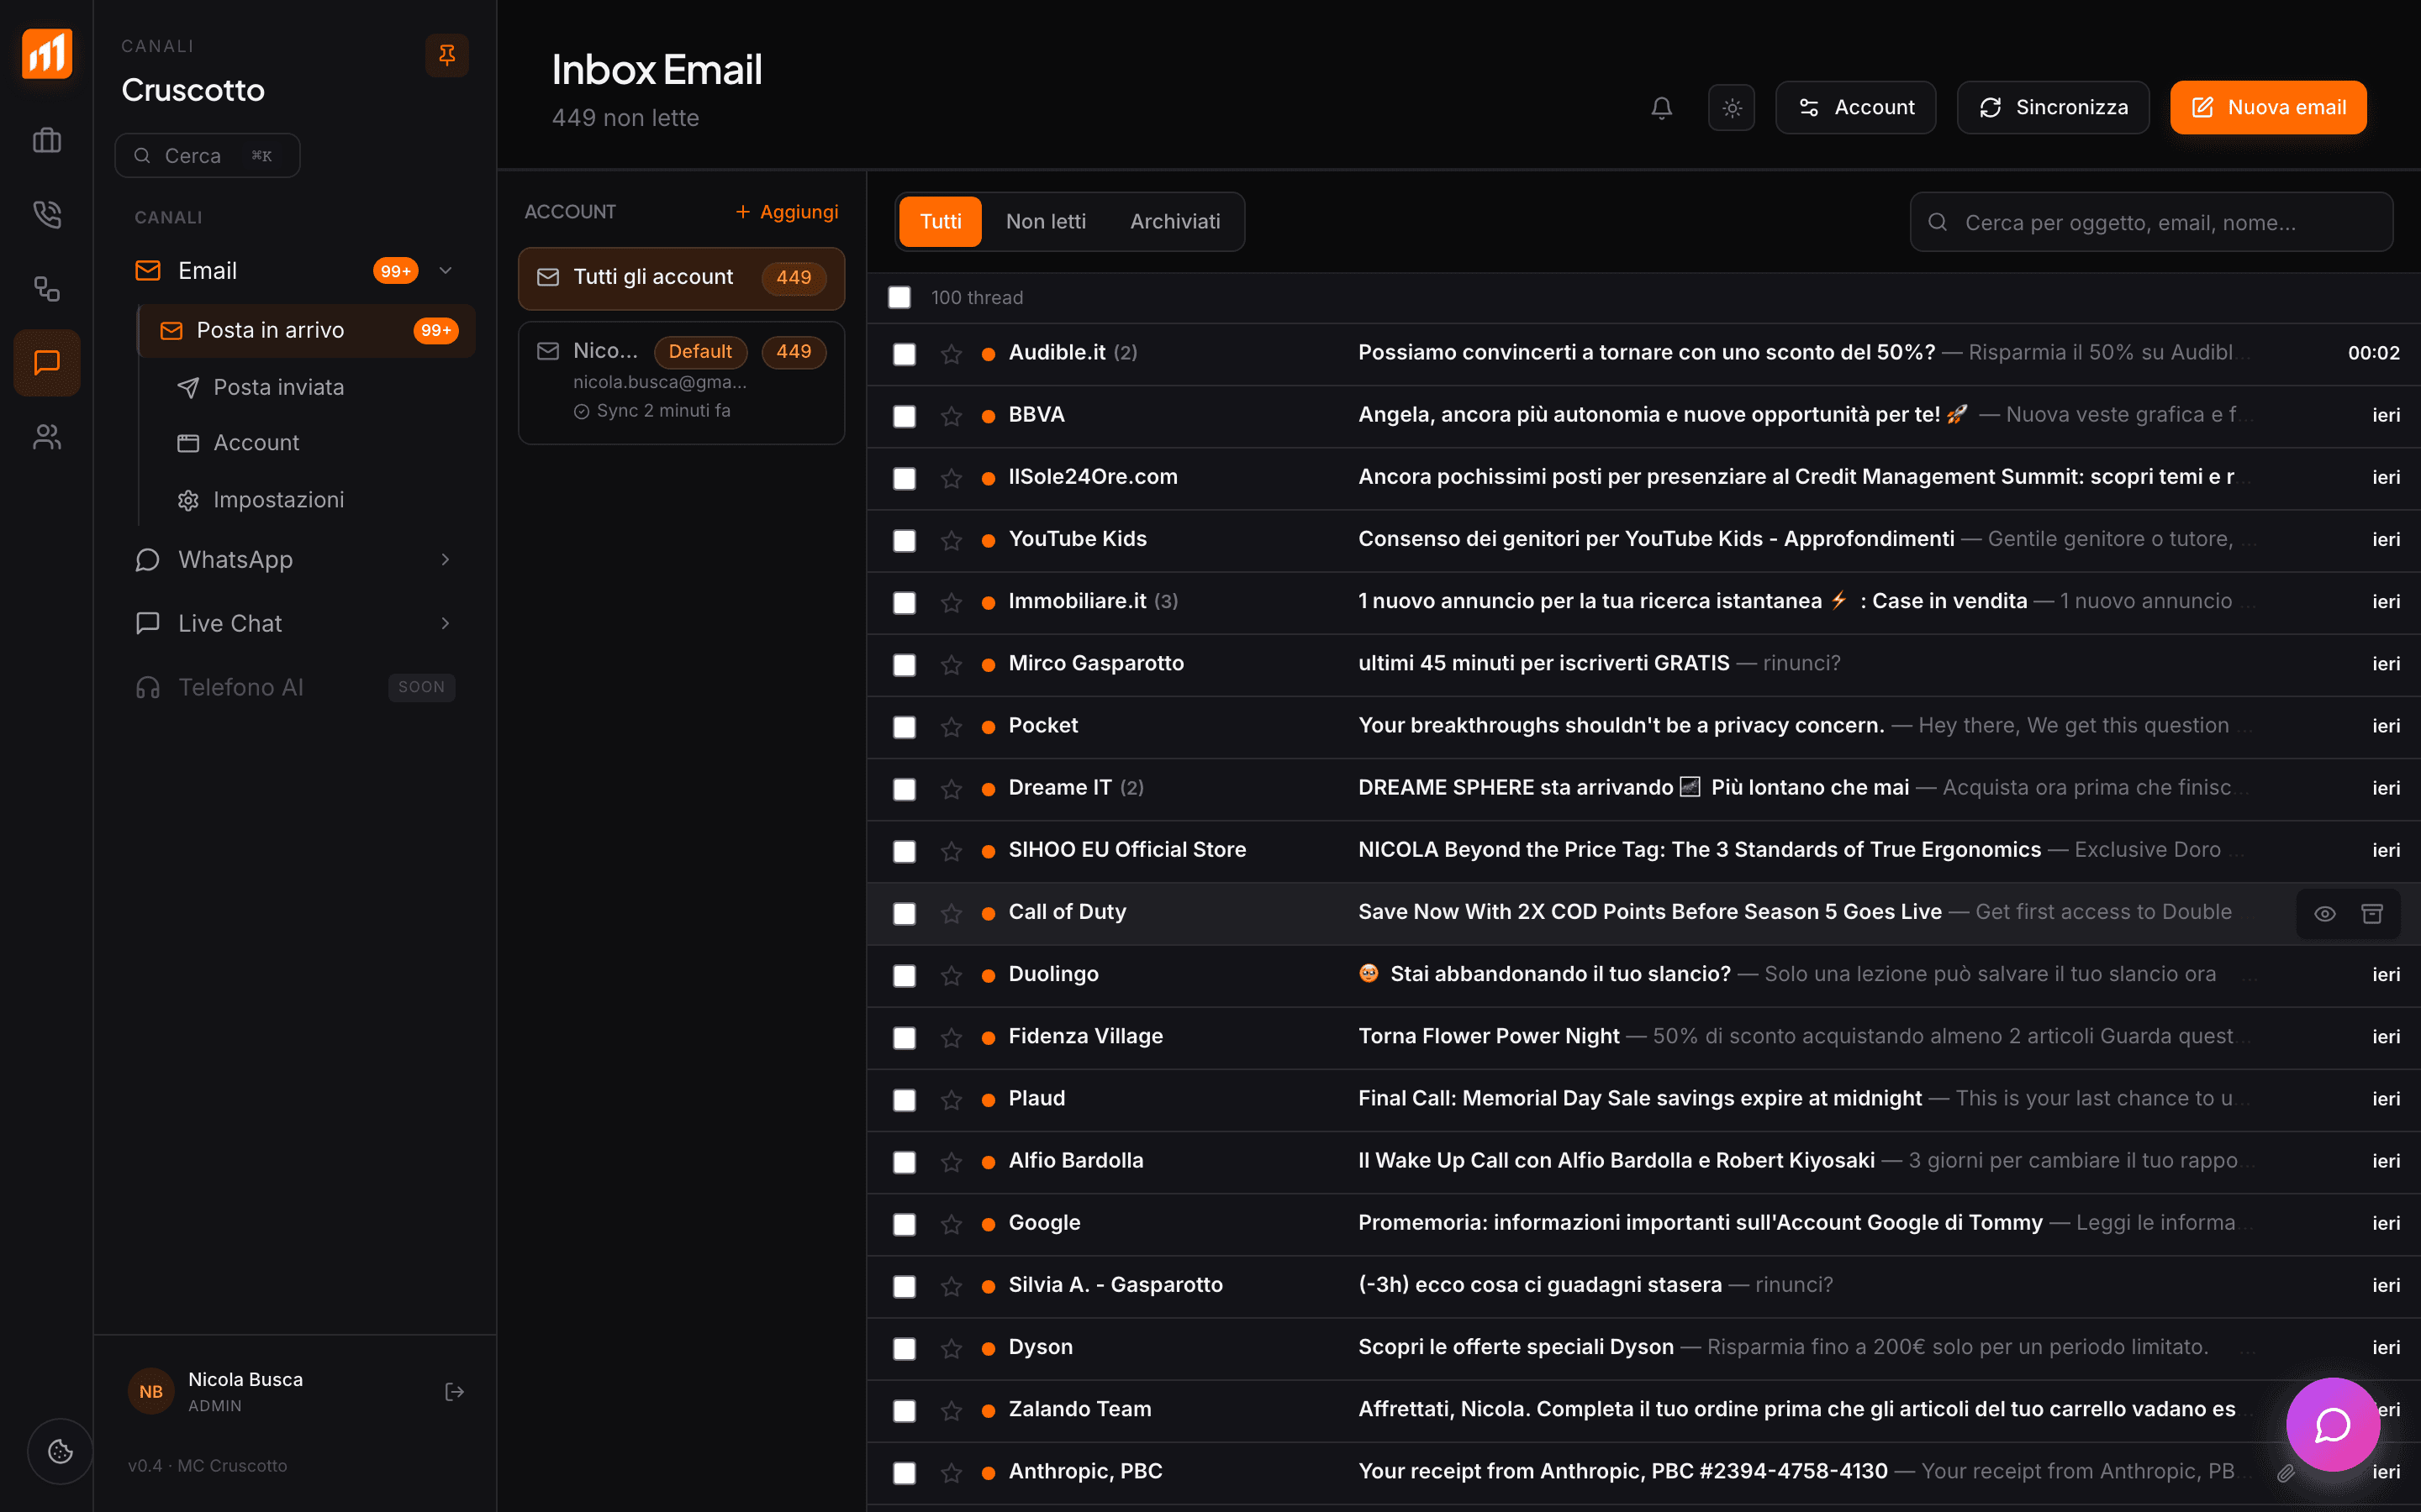Star the Pocket email
2421x1512 pixels.
tap(952, 726)
